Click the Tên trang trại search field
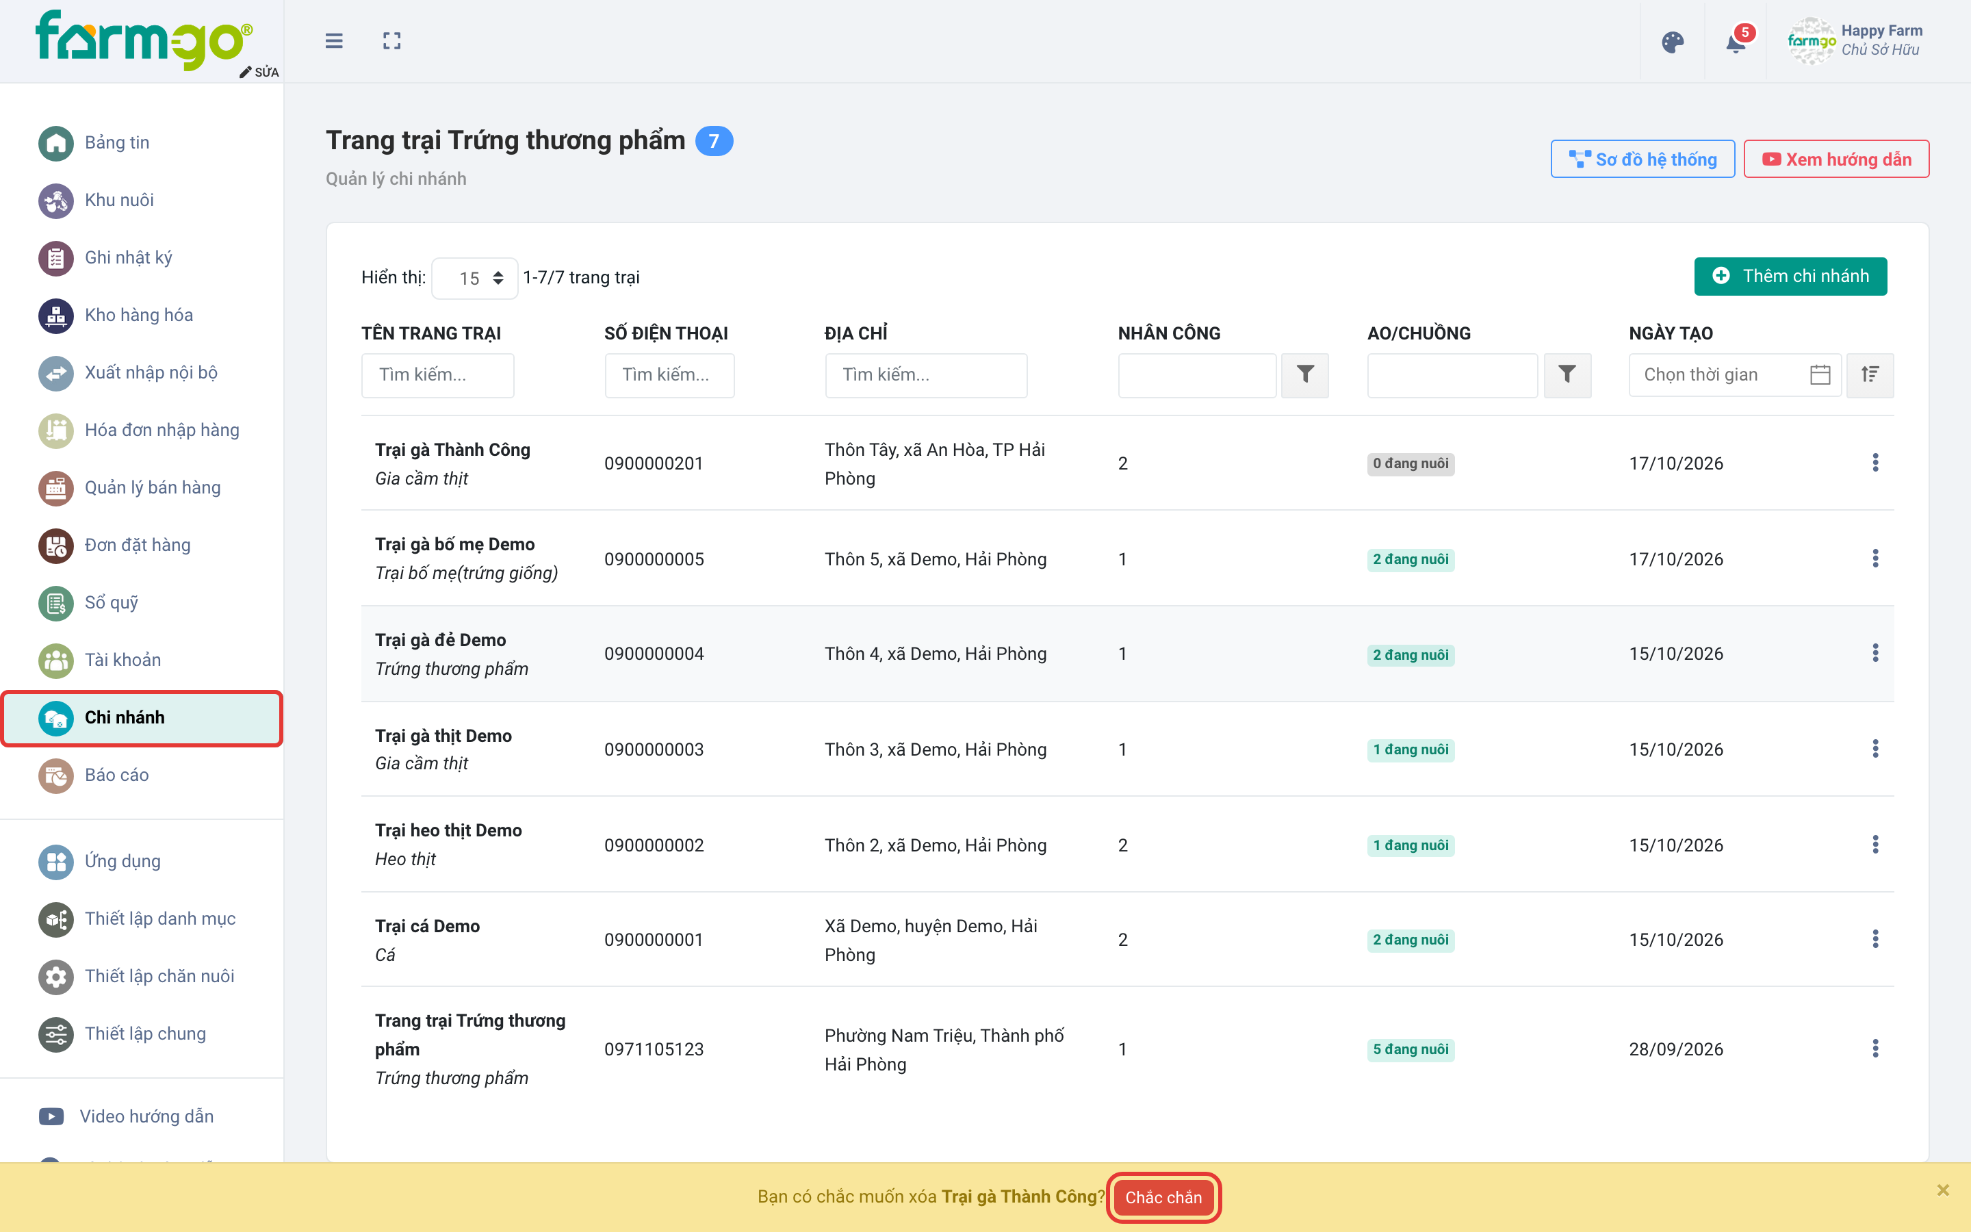This screenshot has width=1971, height=1232. (437, 375)
